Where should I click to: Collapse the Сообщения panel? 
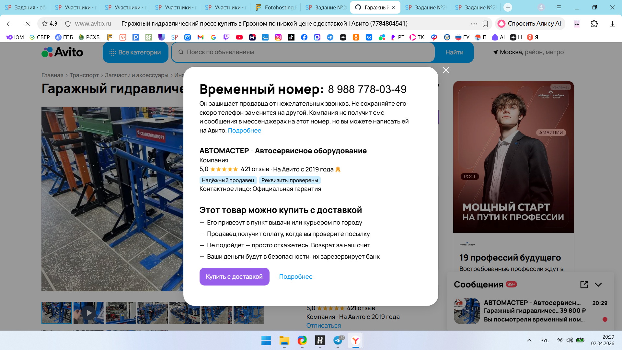(598, 285)
